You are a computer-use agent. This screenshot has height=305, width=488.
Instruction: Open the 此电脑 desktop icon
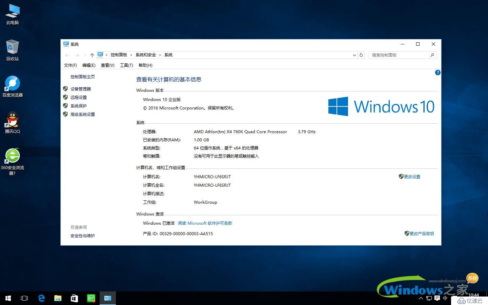tap(13, 14)
